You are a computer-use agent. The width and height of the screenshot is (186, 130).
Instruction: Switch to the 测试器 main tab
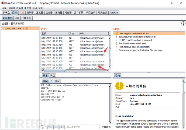pos(30,13)
